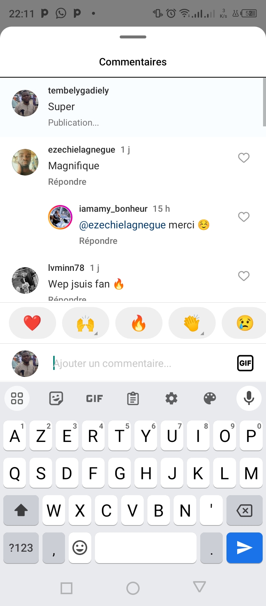Tap the fire emoji quick reaction
The width and height of the screenshot is (266, 606).
[x=139, y=323]
